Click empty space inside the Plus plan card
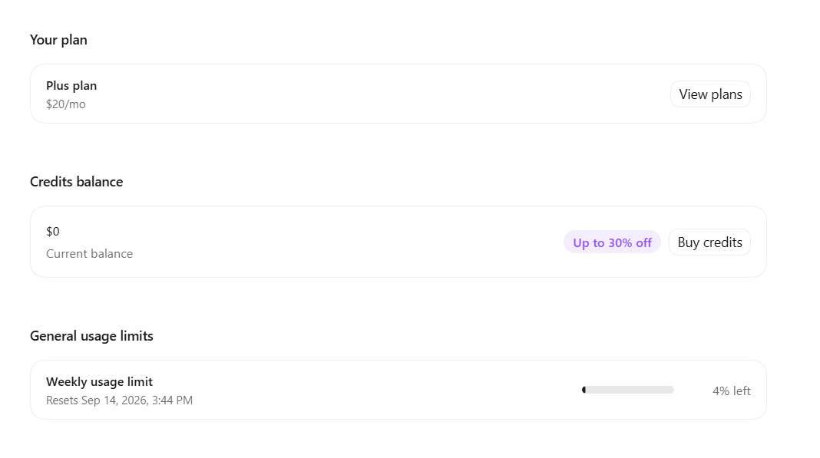Viewport: 820px width, 458px height. pos(366,94)
